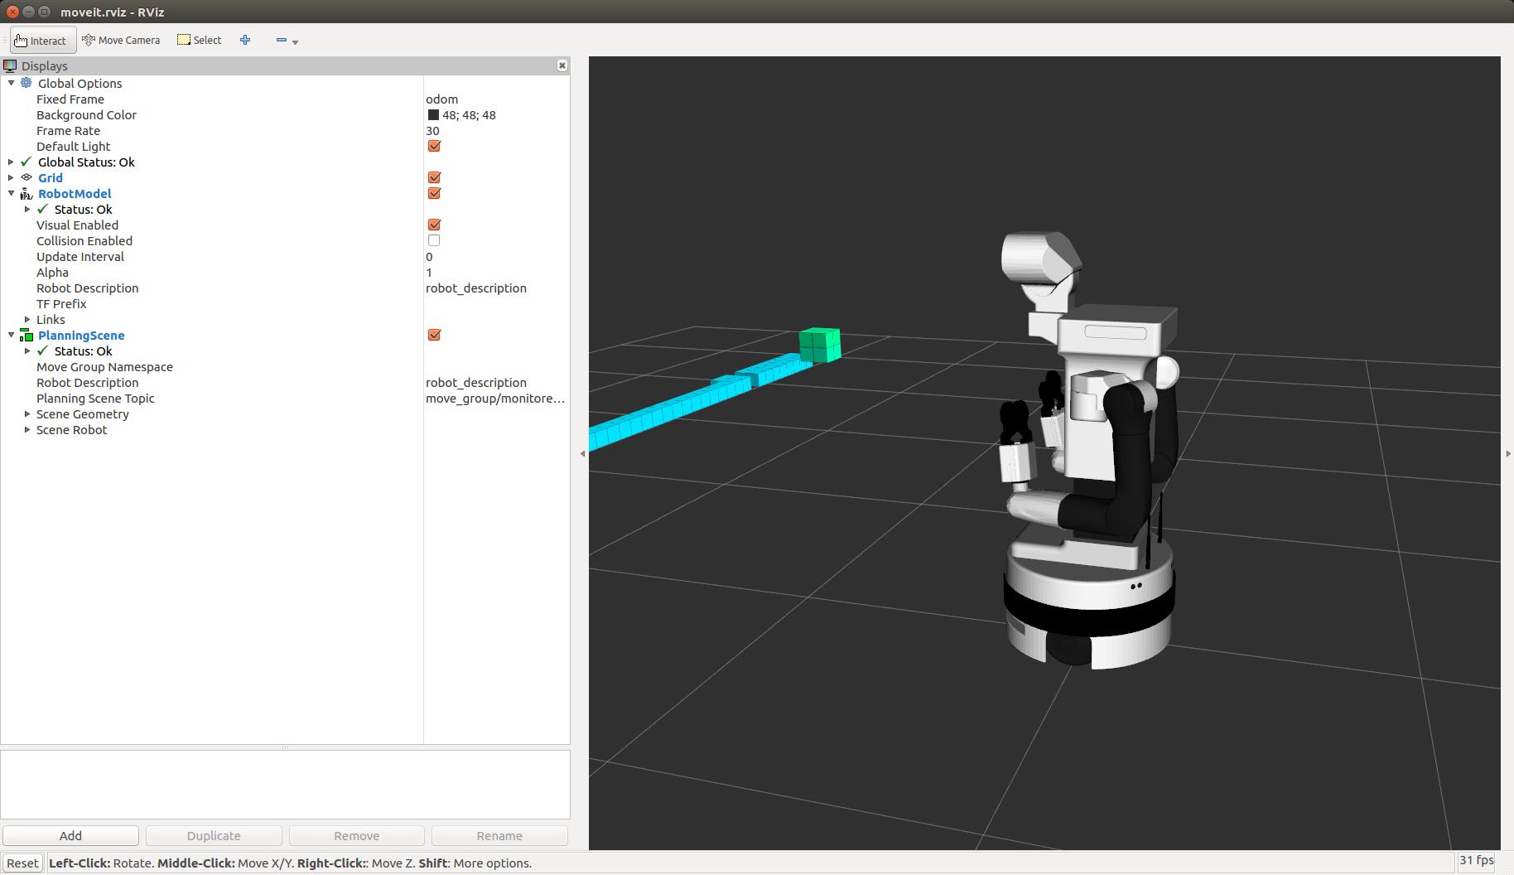Check Collision Enabled
Screen dimensions: 1514x875
434,240
